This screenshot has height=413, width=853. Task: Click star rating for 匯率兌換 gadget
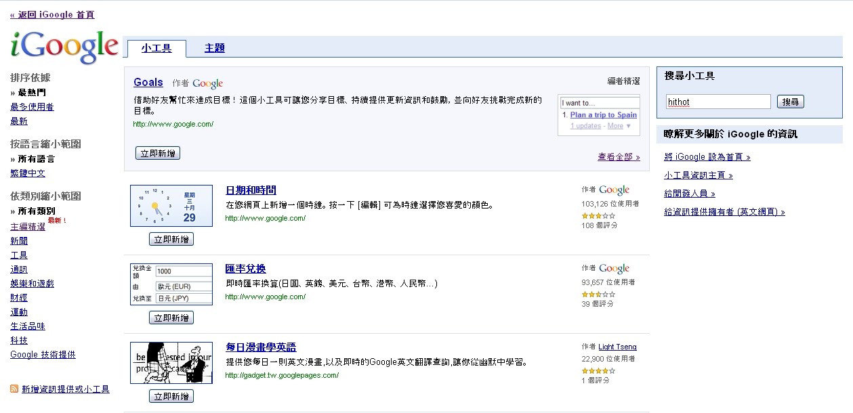(x=598, y=294)
